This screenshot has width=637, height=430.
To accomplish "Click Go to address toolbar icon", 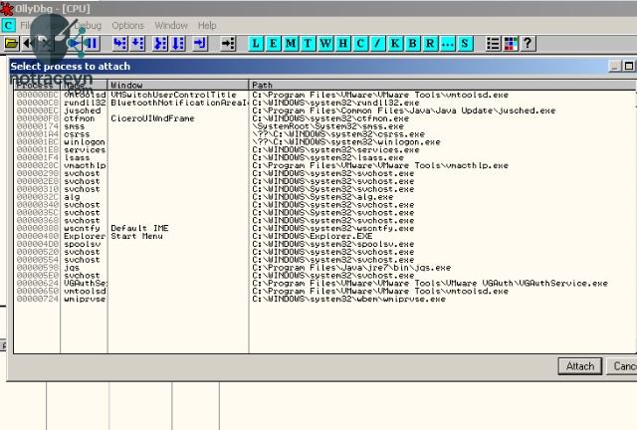I will pyautogui.click(x=228, y=44).
